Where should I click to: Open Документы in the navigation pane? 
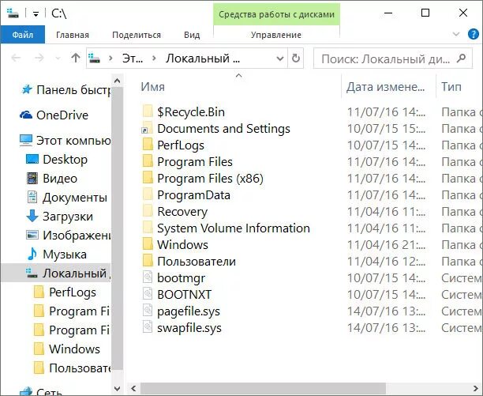(x=67, y=198)
